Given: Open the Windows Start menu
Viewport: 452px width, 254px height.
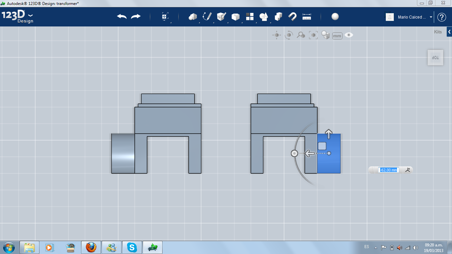Looking at the screenshot, I should click(9, 247).
